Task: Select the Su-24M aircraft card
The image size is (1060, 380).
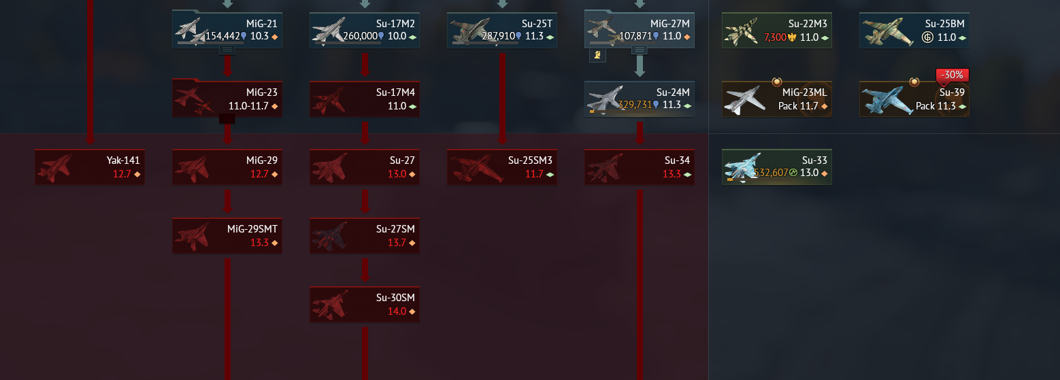Action: tap(640, 99)
